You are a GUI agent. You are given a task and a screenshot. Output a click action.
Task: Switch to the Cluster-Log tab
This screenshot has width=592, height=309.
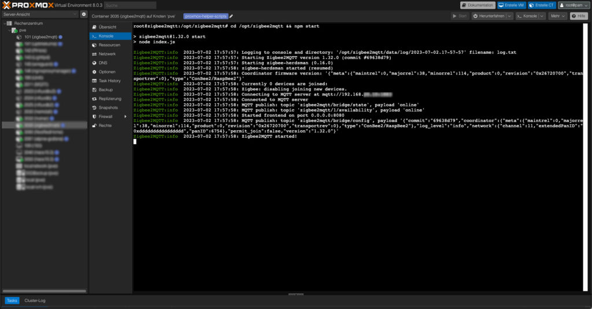35,301
